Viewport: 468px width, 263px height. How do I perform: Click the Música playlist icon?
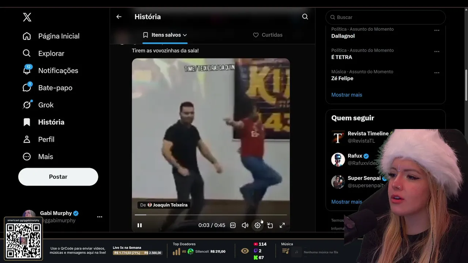point(286,251)
